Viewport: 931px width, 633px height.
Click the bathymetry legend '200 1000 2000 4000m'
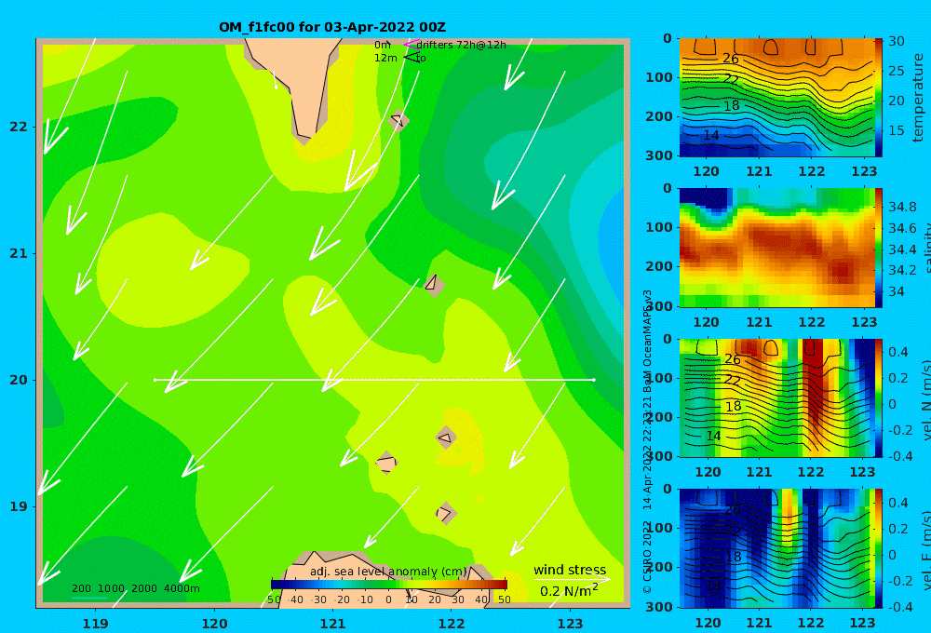pyautogui.click(x=135, y=588)
